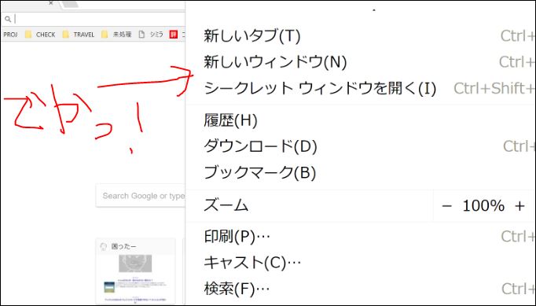Open the red 辞 dictionary bookmark
The image size is (536, 306).
point(174,35)
